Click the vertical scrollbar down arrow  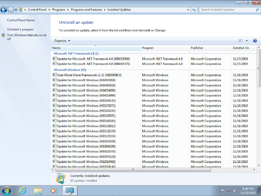point(259,165)
